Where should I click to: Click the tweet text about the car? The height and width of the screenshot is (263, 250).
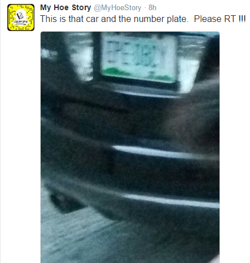tap(143, 19)
